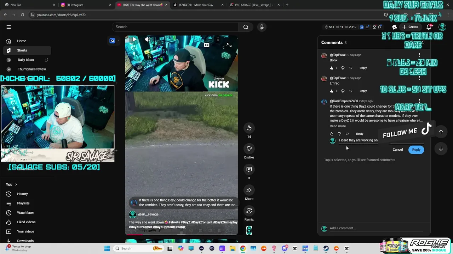Screen dimensions: 453x254
Task: Open Shorts in the sidebar
Action: (27, 50)
